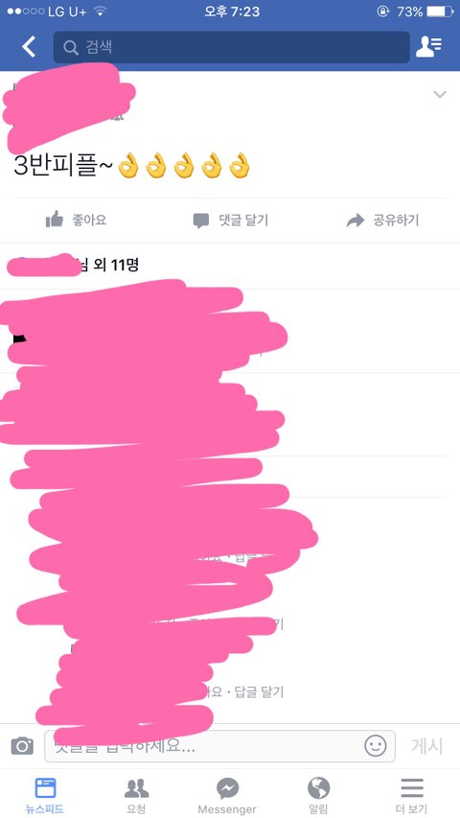Expand the post options chevron
Viewport: 460px width, 818px height.
[x=440, y=94]
